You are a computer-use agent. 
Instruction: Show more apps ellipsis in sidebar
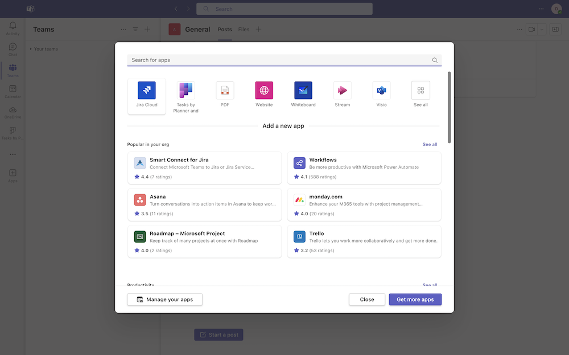coord(13,154)
